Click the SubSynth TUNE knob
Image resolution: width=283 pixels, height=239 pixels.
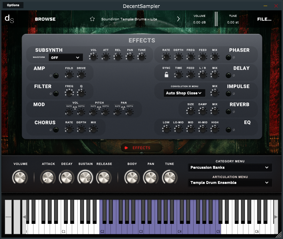(x=142, y=57)
